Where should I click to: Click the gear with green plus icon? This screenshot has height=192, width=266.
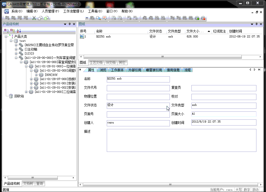coord(197,18)
